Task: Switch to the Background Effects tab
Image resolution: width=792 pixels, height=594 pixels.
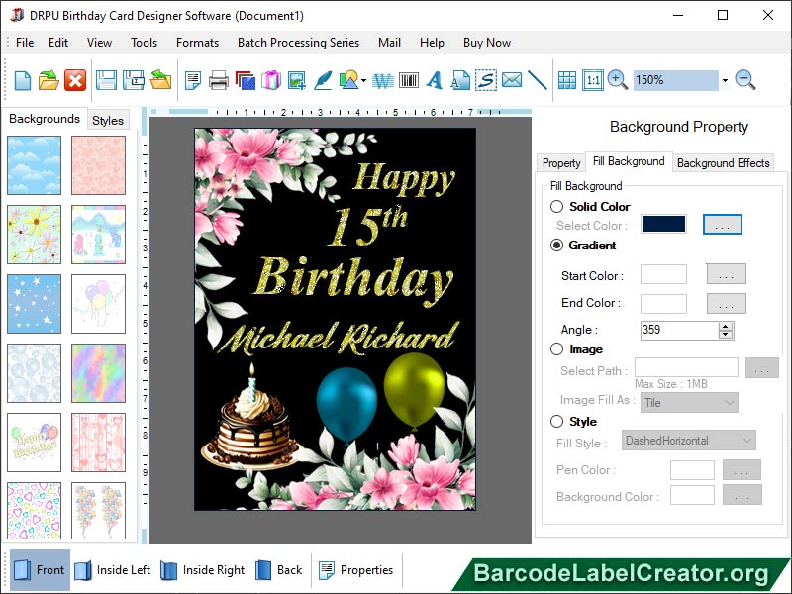Action: coord(723,163)
